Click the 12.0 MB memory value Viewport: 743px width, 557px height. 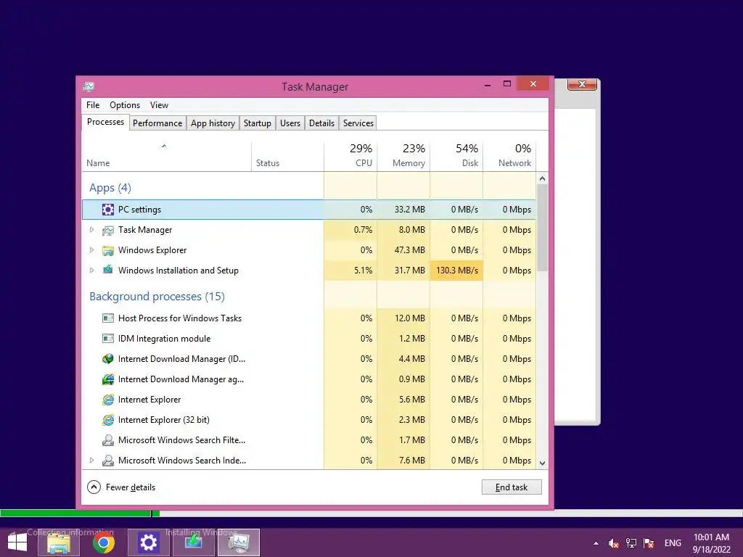[x=410, y=318]
